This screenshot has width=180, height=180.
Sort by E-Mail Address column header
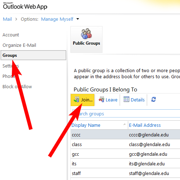click(x=145, y=125)
